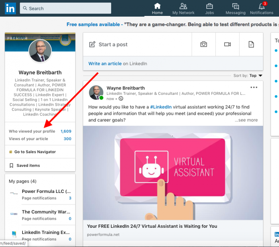Click Write an article link

[105, 64]
